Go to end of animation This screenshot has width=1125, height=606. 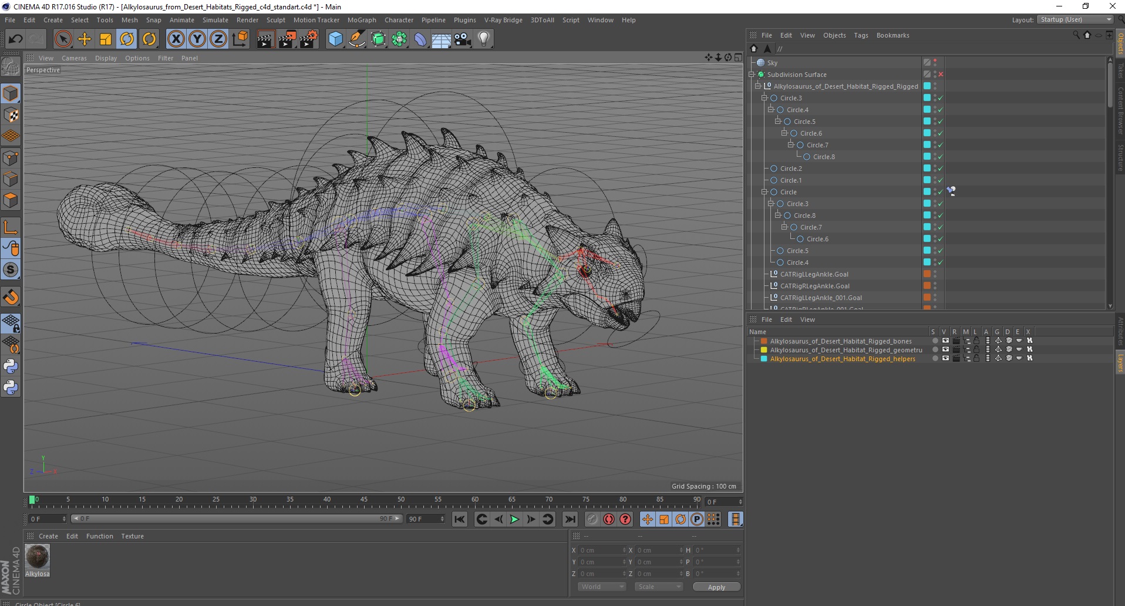click(x=570, y=519)
